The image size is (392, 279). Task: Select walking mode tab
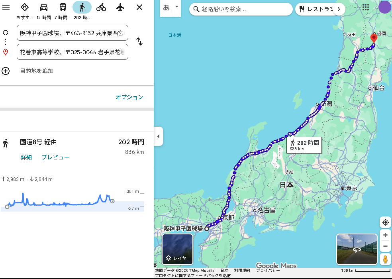point(82,7)
